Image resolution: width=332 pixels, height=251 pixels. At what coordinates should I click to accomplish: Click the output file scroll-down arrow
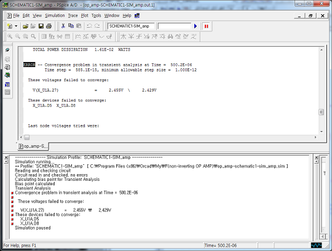coord(321,132)
